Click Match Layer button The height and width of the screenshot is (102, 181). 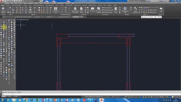pos(152,12)
